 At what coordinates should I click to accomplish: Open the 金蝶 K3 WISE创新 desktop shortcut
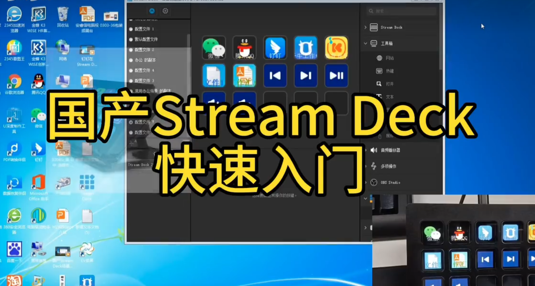(x=38, y=53)
